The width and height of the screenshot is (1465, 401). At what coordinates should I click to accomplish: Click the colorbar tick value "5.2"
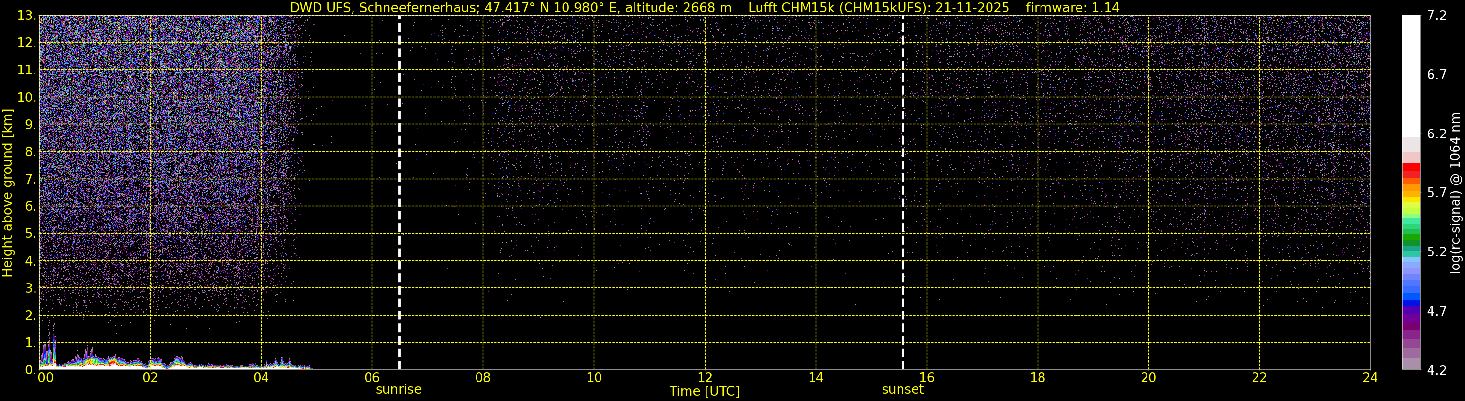[x=1437, y=251]
